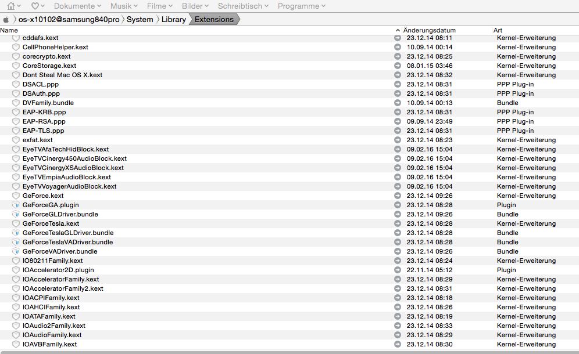Click arrow button in IOACPIFamily.kext row
The image size is (579, 354).
[397, 298]
